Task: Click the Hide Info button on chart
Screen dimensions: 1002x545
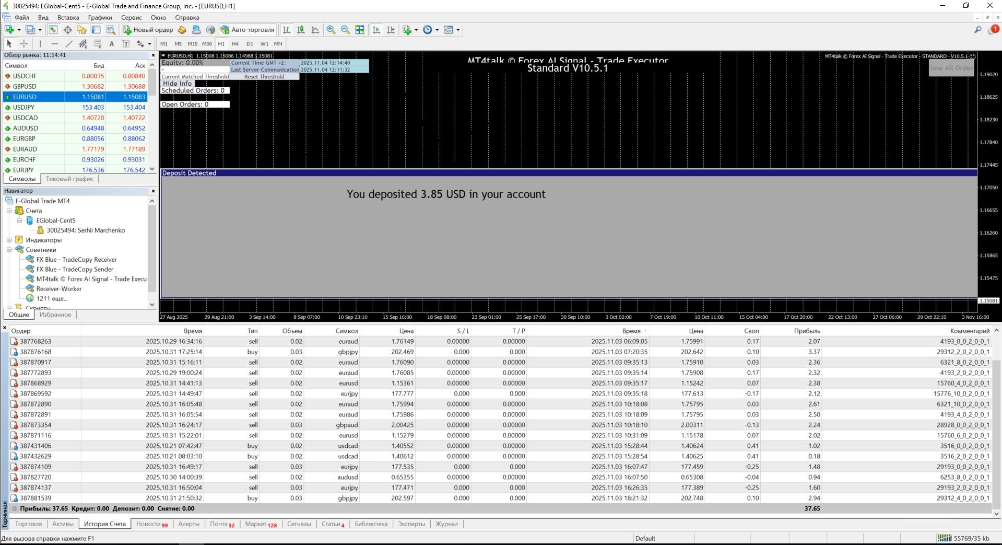Action: tap(177, 84)
